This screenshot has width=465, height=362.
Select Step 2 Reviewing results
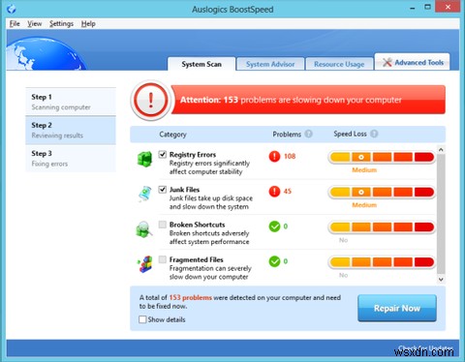click(71, 130)
